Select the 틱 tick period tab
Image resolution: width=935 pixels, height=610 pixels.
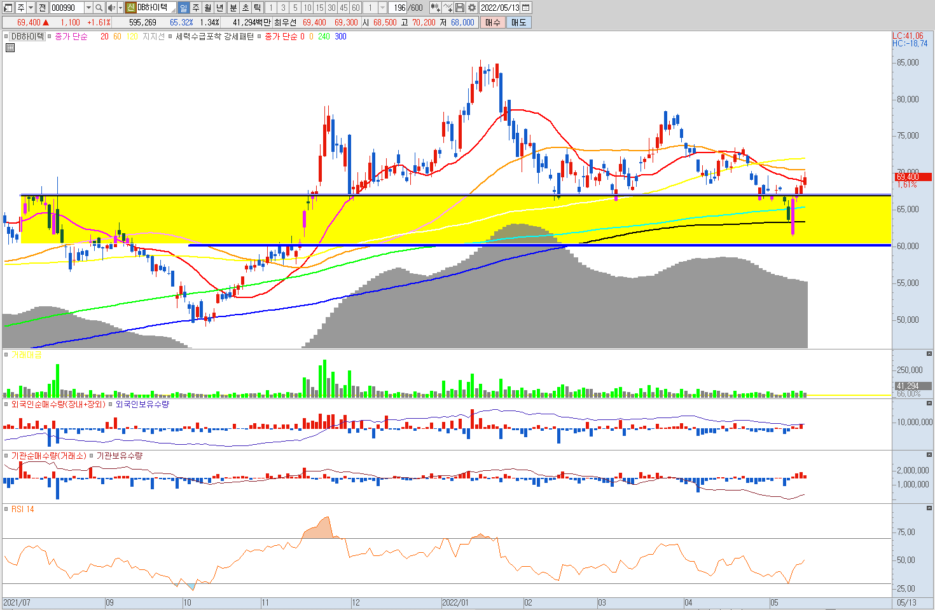click(258, 8)
